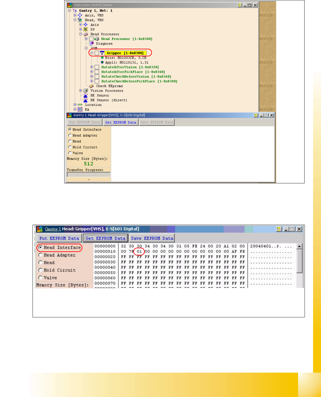Select the RotateAfterPickPlace [1-0x0340] tree item

coord(133,72)
